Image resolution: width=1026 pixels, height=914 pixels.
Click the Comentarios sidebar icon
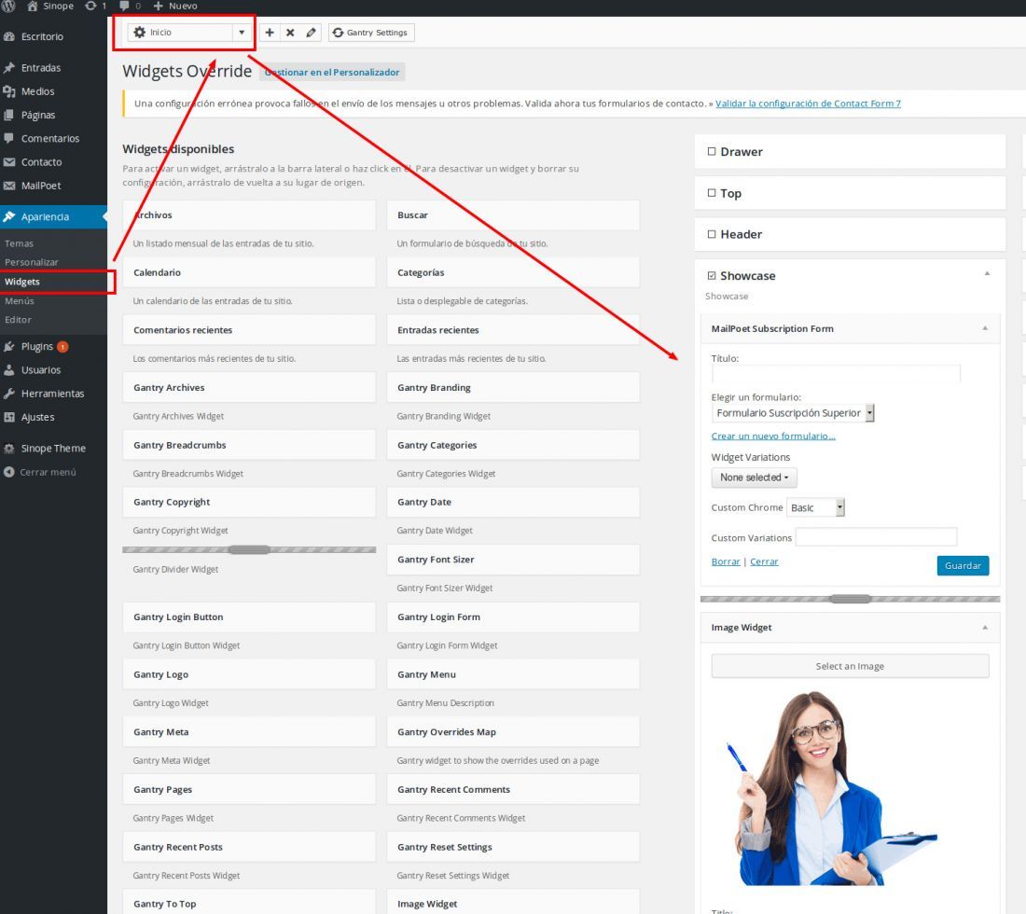click(x=9, y=139)
